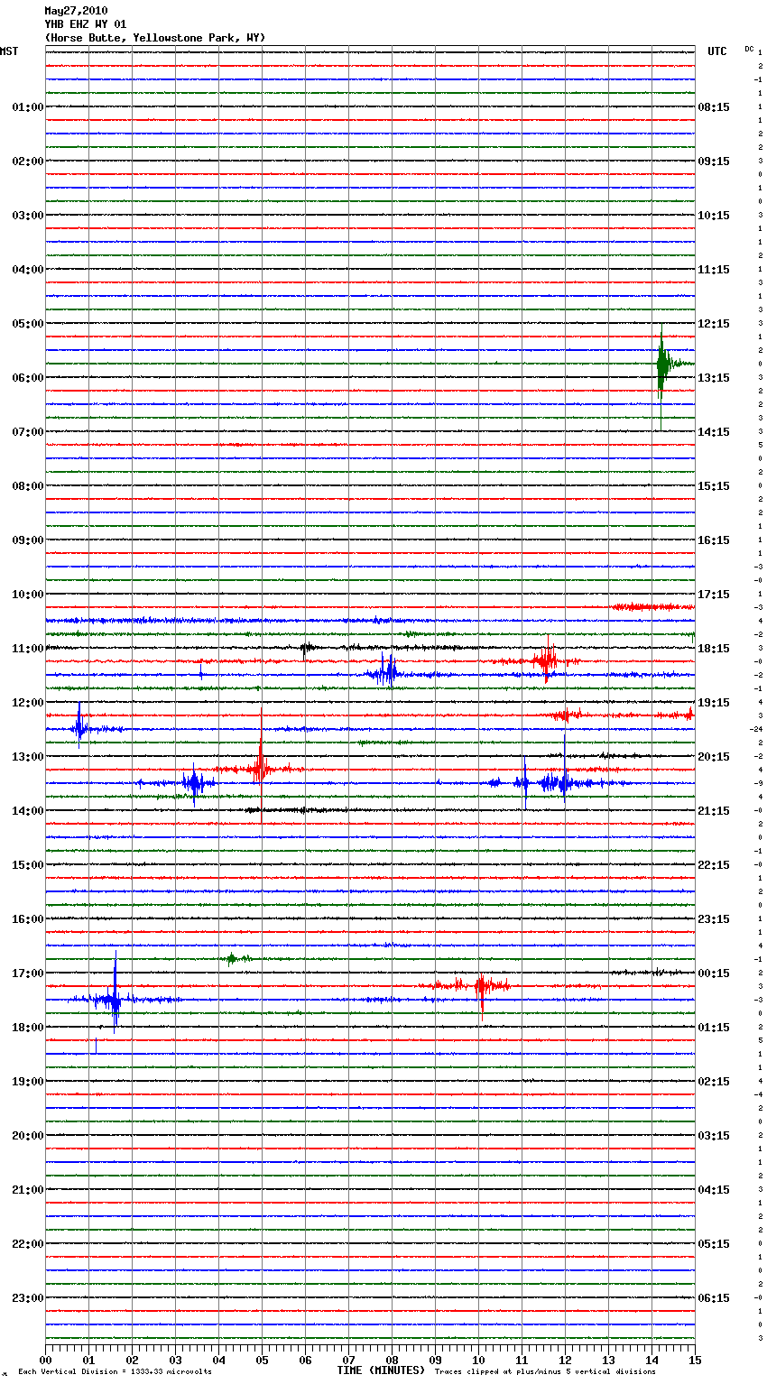Select the 11:00 MST time label

coord(28,649)
